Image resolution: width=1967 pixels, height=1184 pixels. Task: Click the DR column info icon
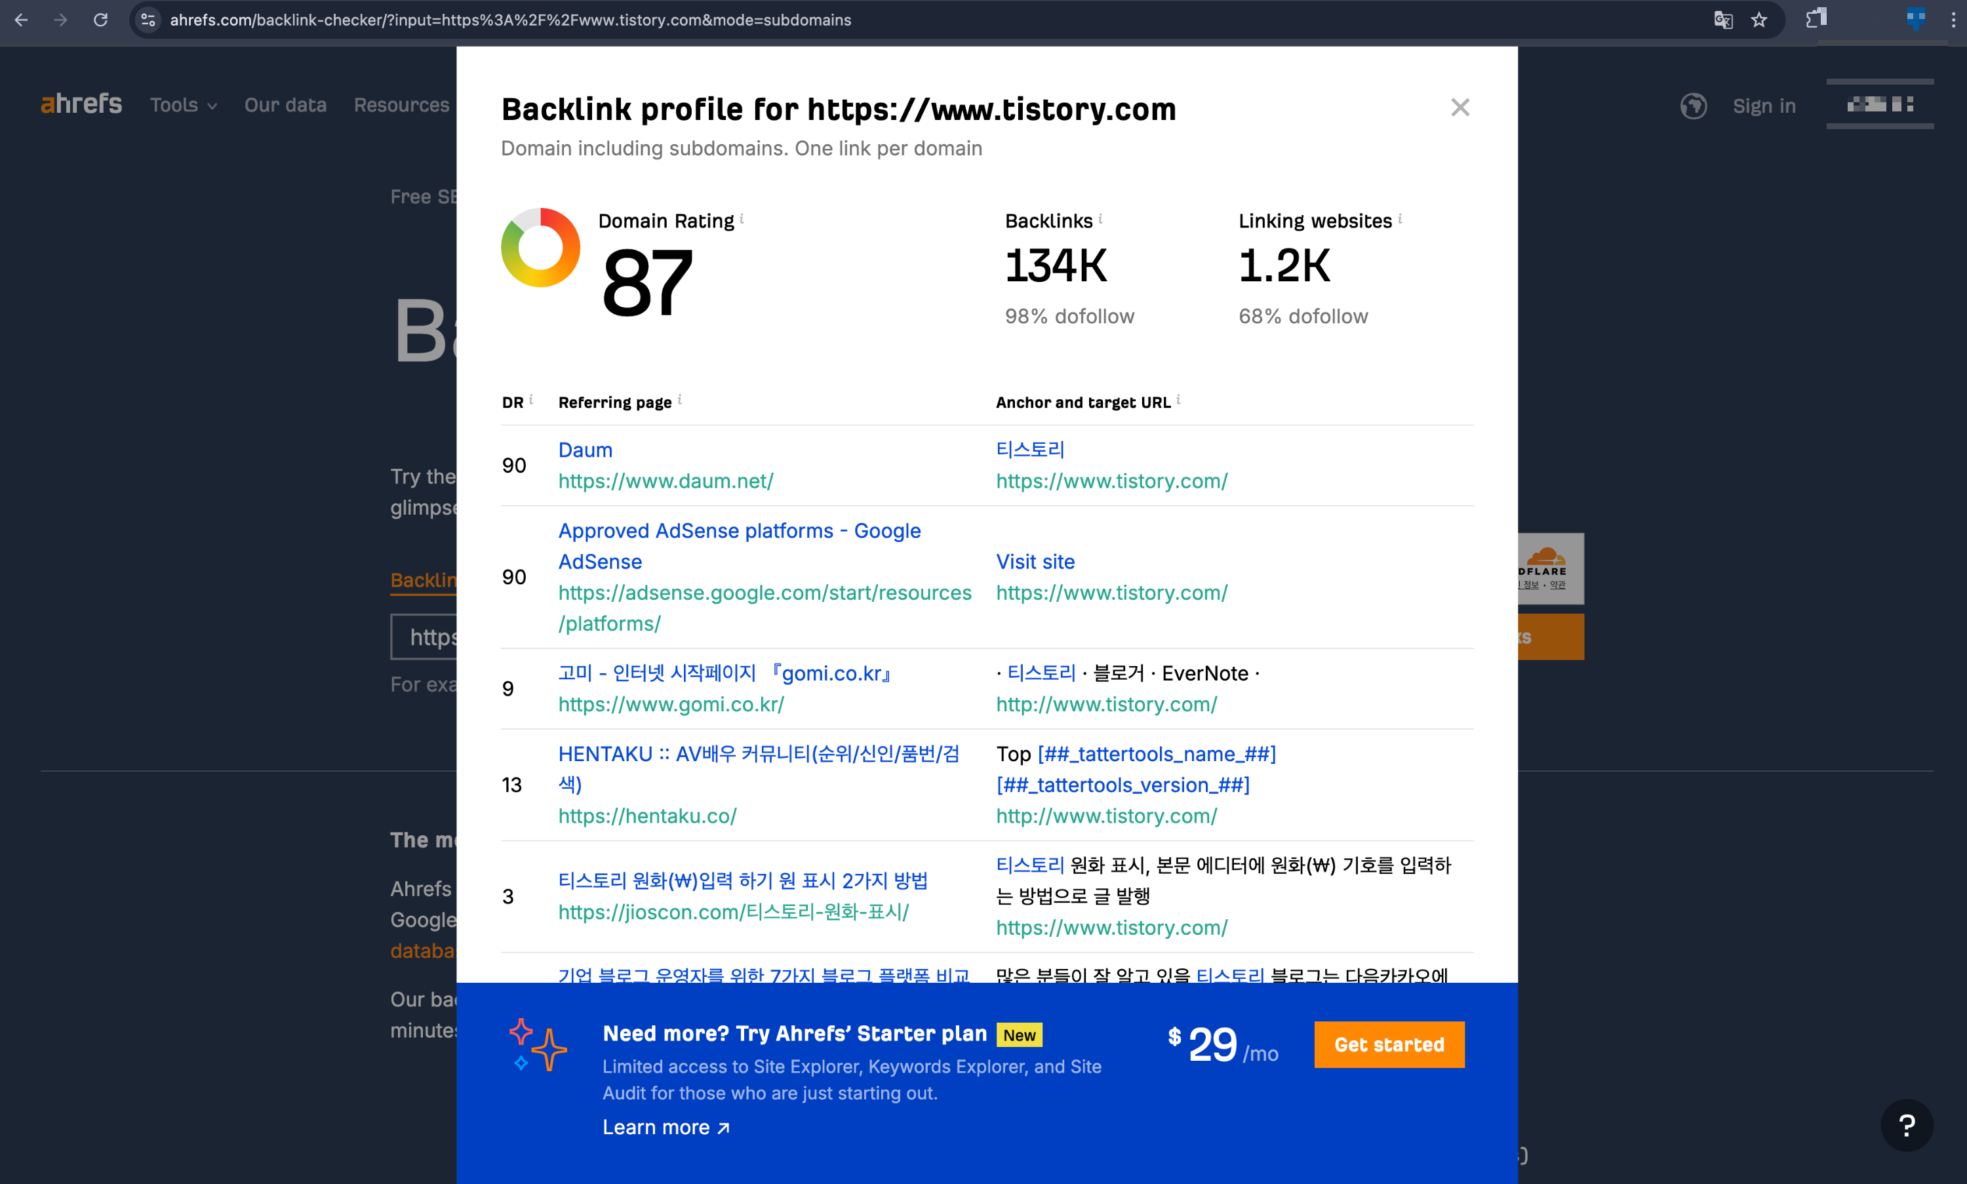(x=530, y=400)
